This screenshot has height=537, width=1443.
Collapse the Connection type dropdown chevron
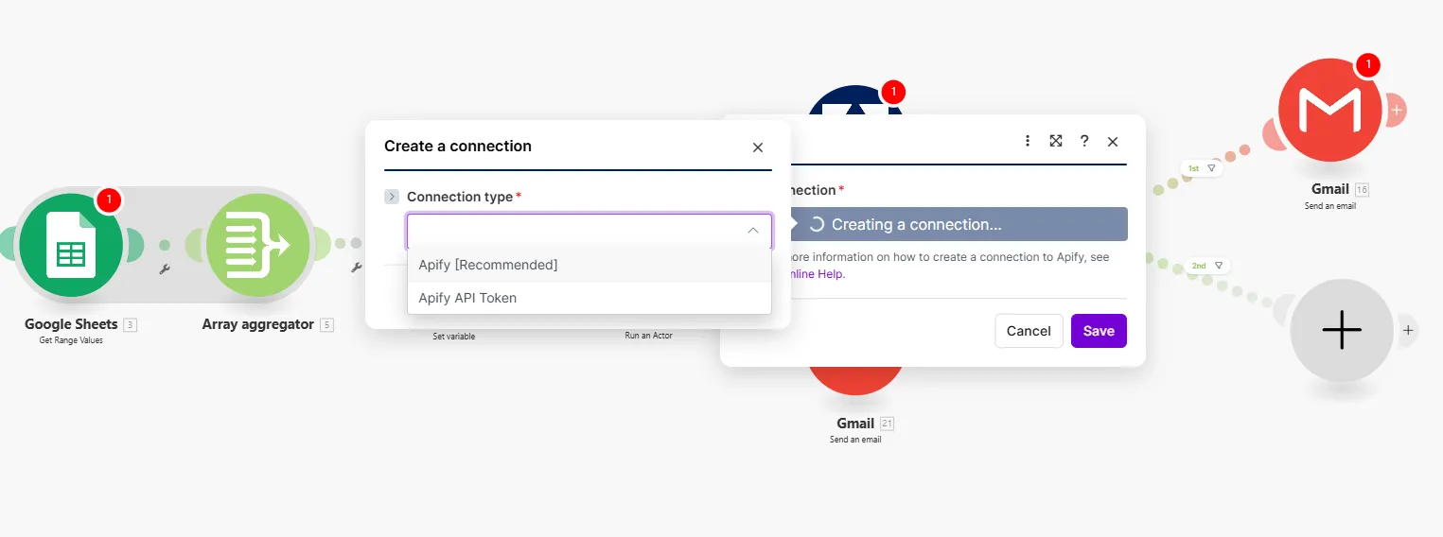click(753, 231)
